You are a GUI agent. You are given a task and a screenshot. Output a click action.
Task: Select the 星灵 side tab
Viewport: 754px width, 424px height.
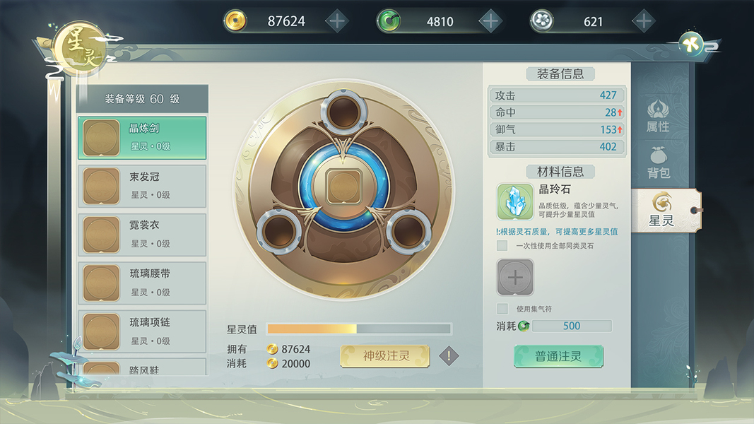(x=662, y=210)
